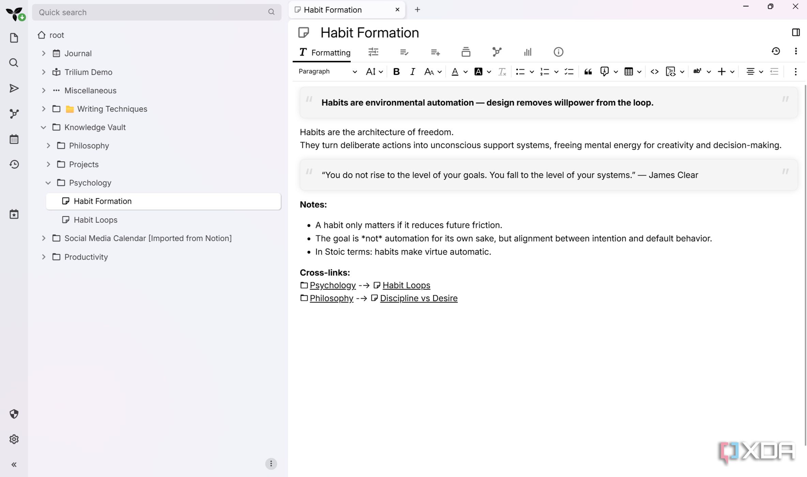
Task: Click the to-do list icon
Action: point(569,72)
